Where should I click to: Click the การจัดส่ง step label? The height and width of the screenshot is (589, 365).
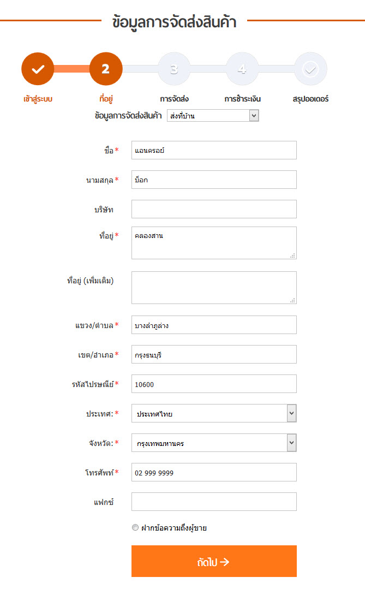coord(174,99)
